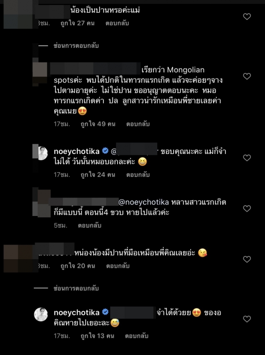Open noeychotika's profile picture in first reply
This screenshot has height=355, width=265.
pos(41,153)
